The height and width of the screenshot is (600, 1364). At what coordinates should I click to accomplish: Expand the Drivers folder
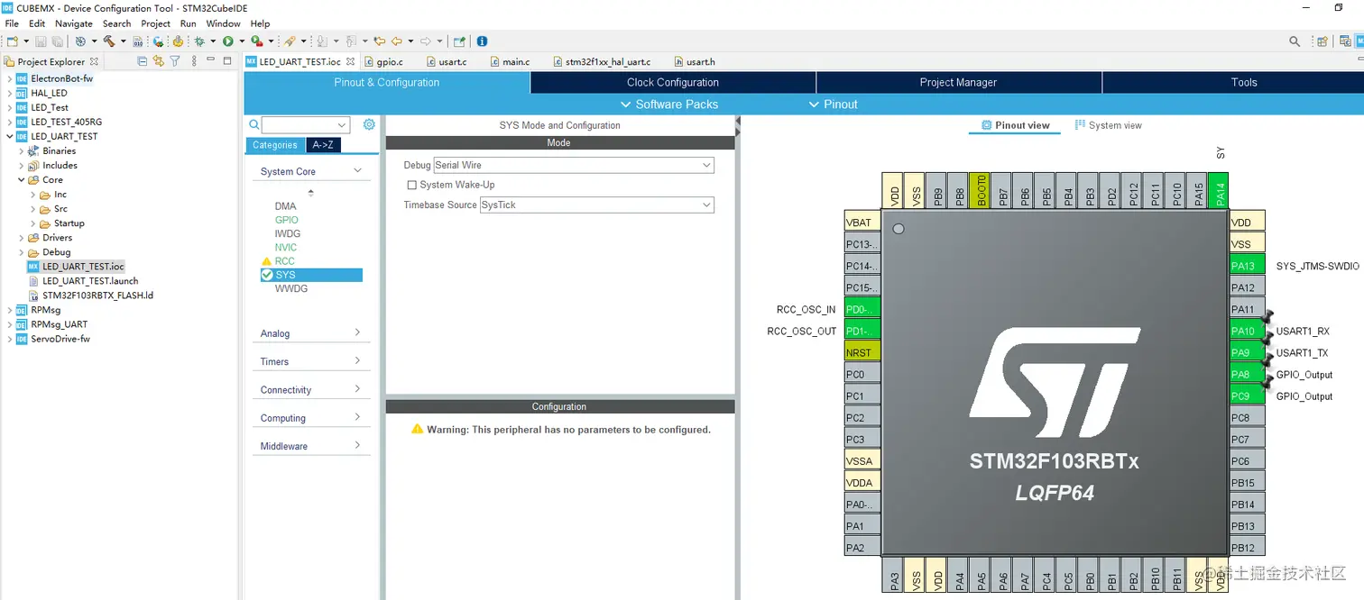(x=21, y=238)
